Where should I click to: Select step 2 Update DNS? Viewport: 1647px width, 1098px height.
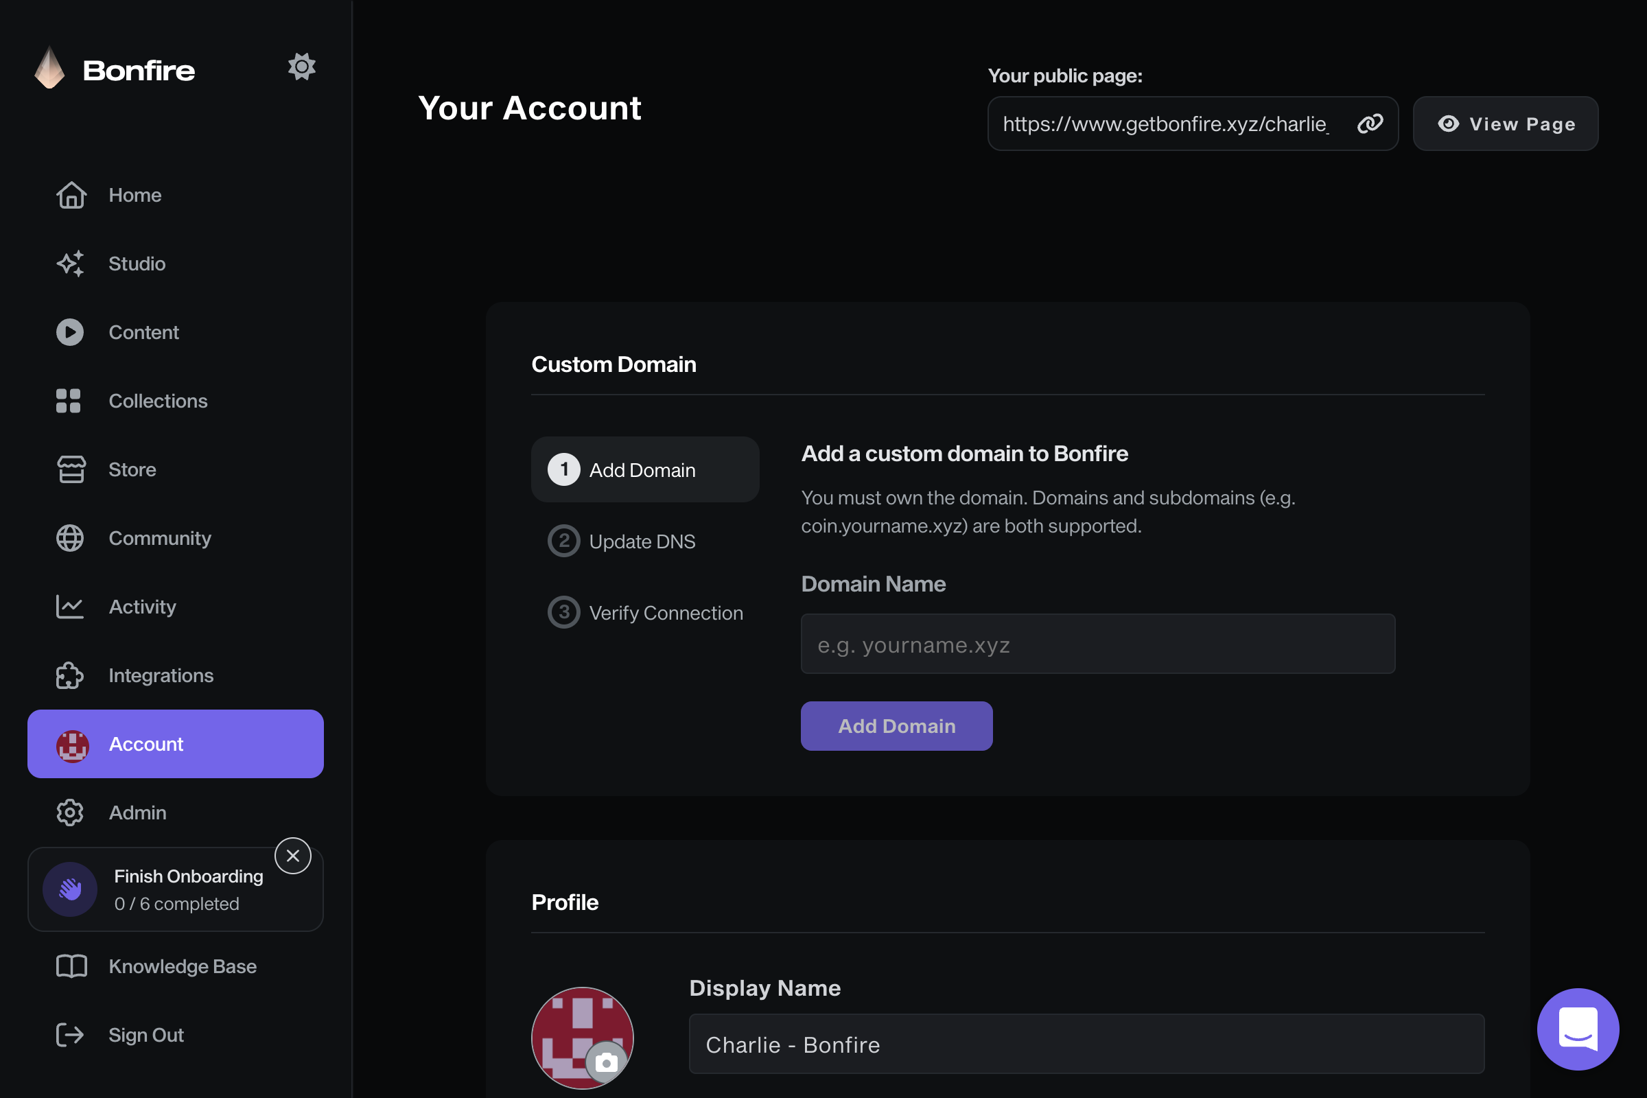pos(645,541)
